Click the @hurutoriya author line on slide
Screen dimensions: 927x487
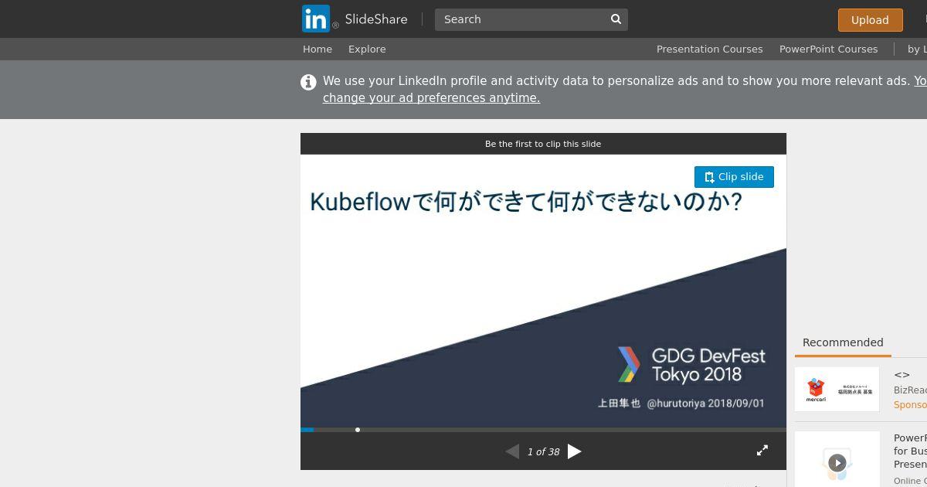click(681, 404)
